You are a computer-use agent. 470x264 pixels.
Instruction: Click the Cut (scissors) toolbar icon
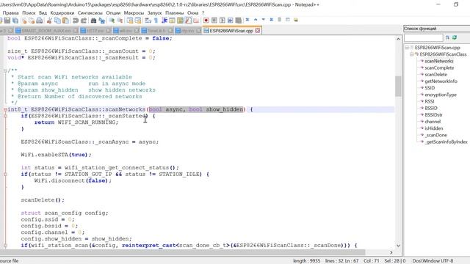(49, 21)
